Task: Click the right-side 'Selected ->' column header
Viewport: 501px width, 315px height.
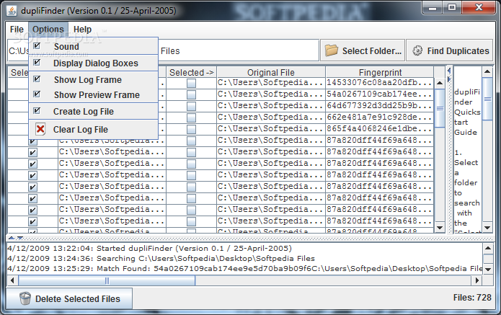Action: point(192,73)
